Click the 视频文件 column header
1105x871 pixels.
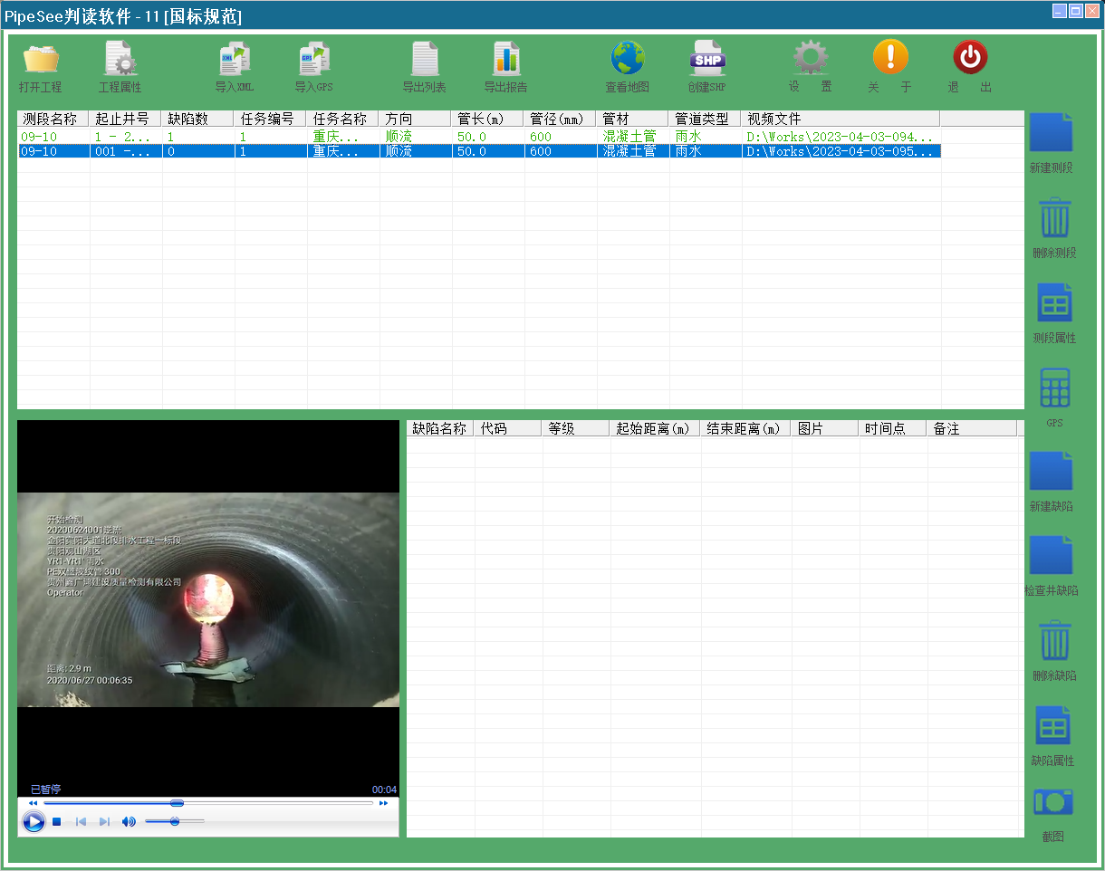tap(841, 119)
